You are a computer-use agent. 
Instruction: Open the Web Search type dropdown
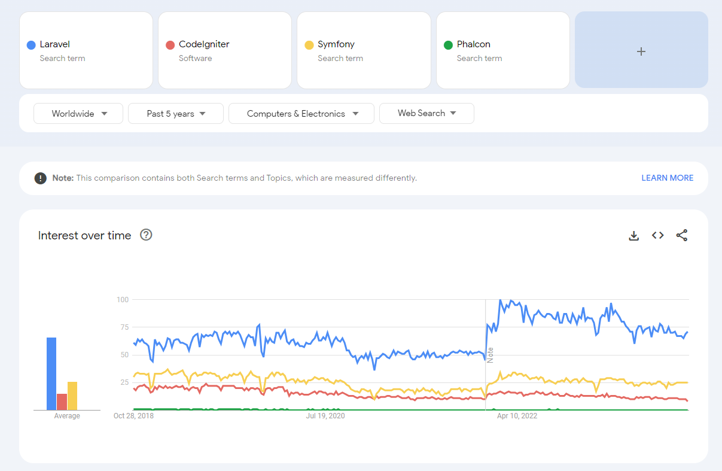[x=427, y=113]
